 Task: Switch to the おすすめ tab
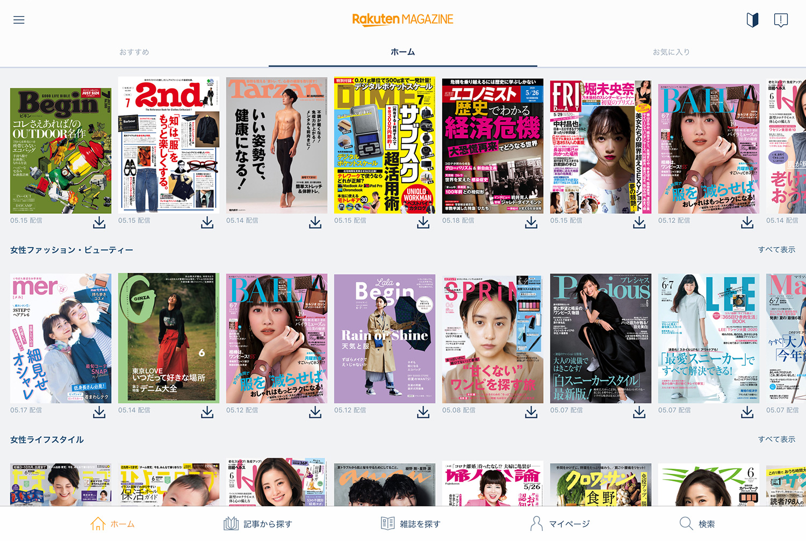click(x=134, y=52)
